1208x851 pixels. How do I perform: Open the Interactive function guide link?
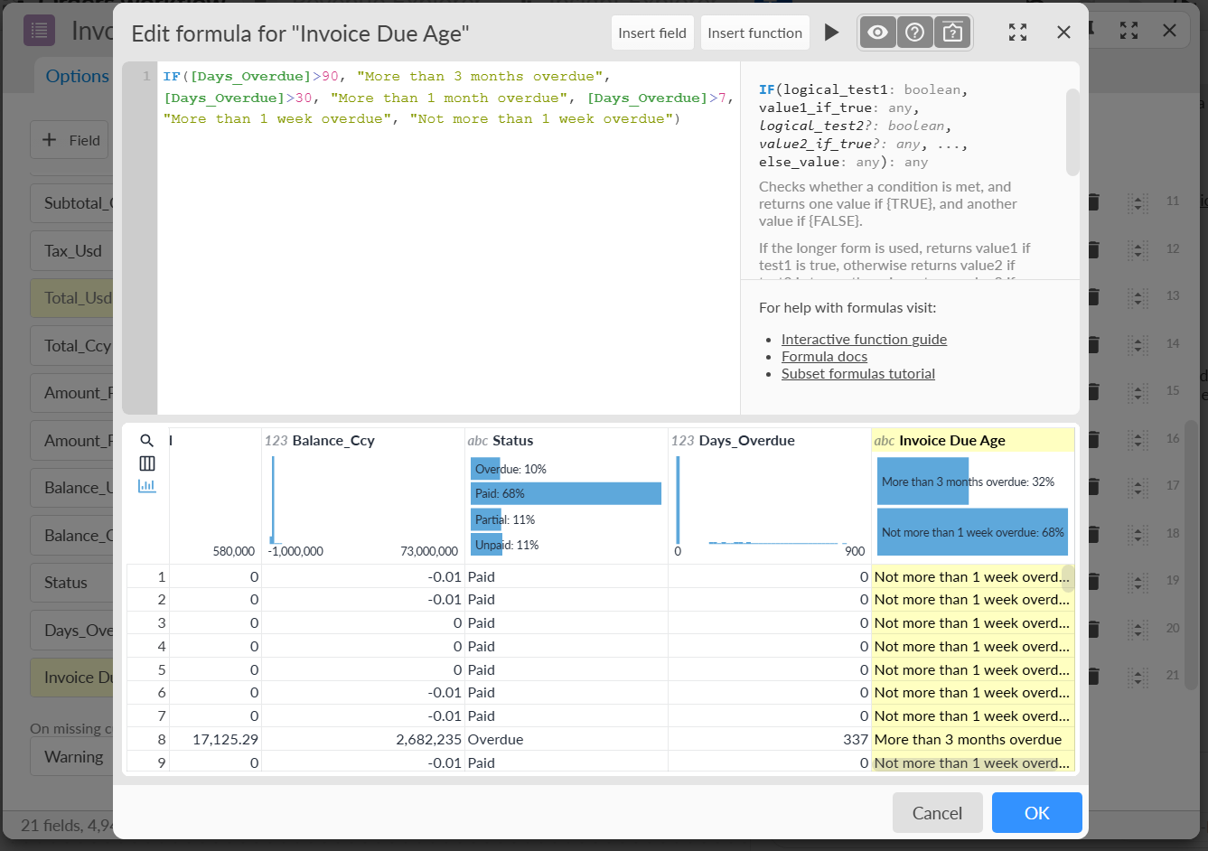pyautogui.click(x=864, y=340)
